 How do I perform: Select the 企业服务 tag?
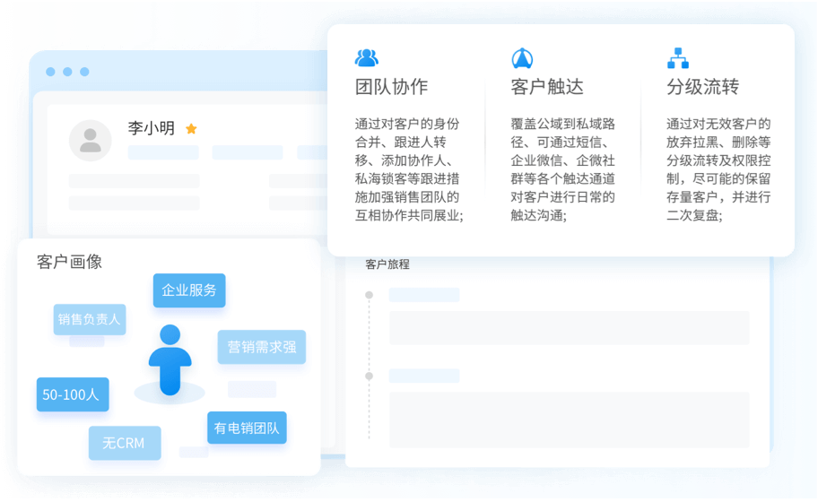click(189, 290)
